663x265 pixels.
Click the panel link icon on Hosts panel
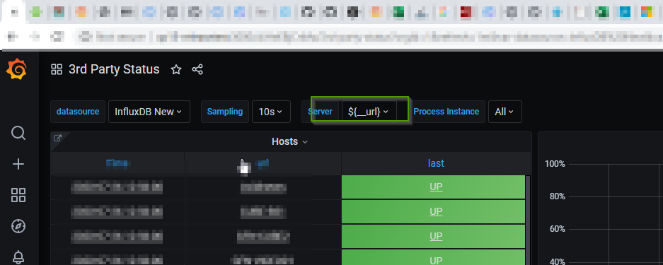pos(57,138)
